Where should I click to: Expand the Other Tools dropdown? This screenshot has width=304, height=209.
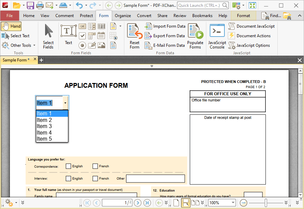point(34,45)
